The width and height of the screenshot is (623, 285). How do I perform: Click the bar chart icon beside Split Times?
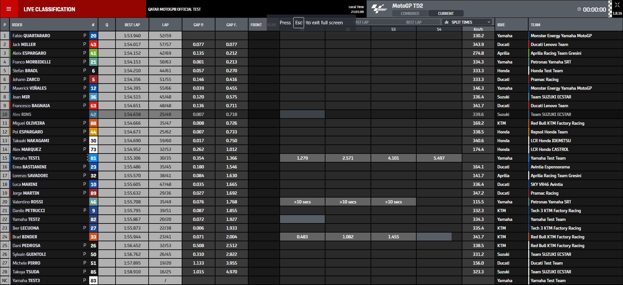click(x=446, y=22)
